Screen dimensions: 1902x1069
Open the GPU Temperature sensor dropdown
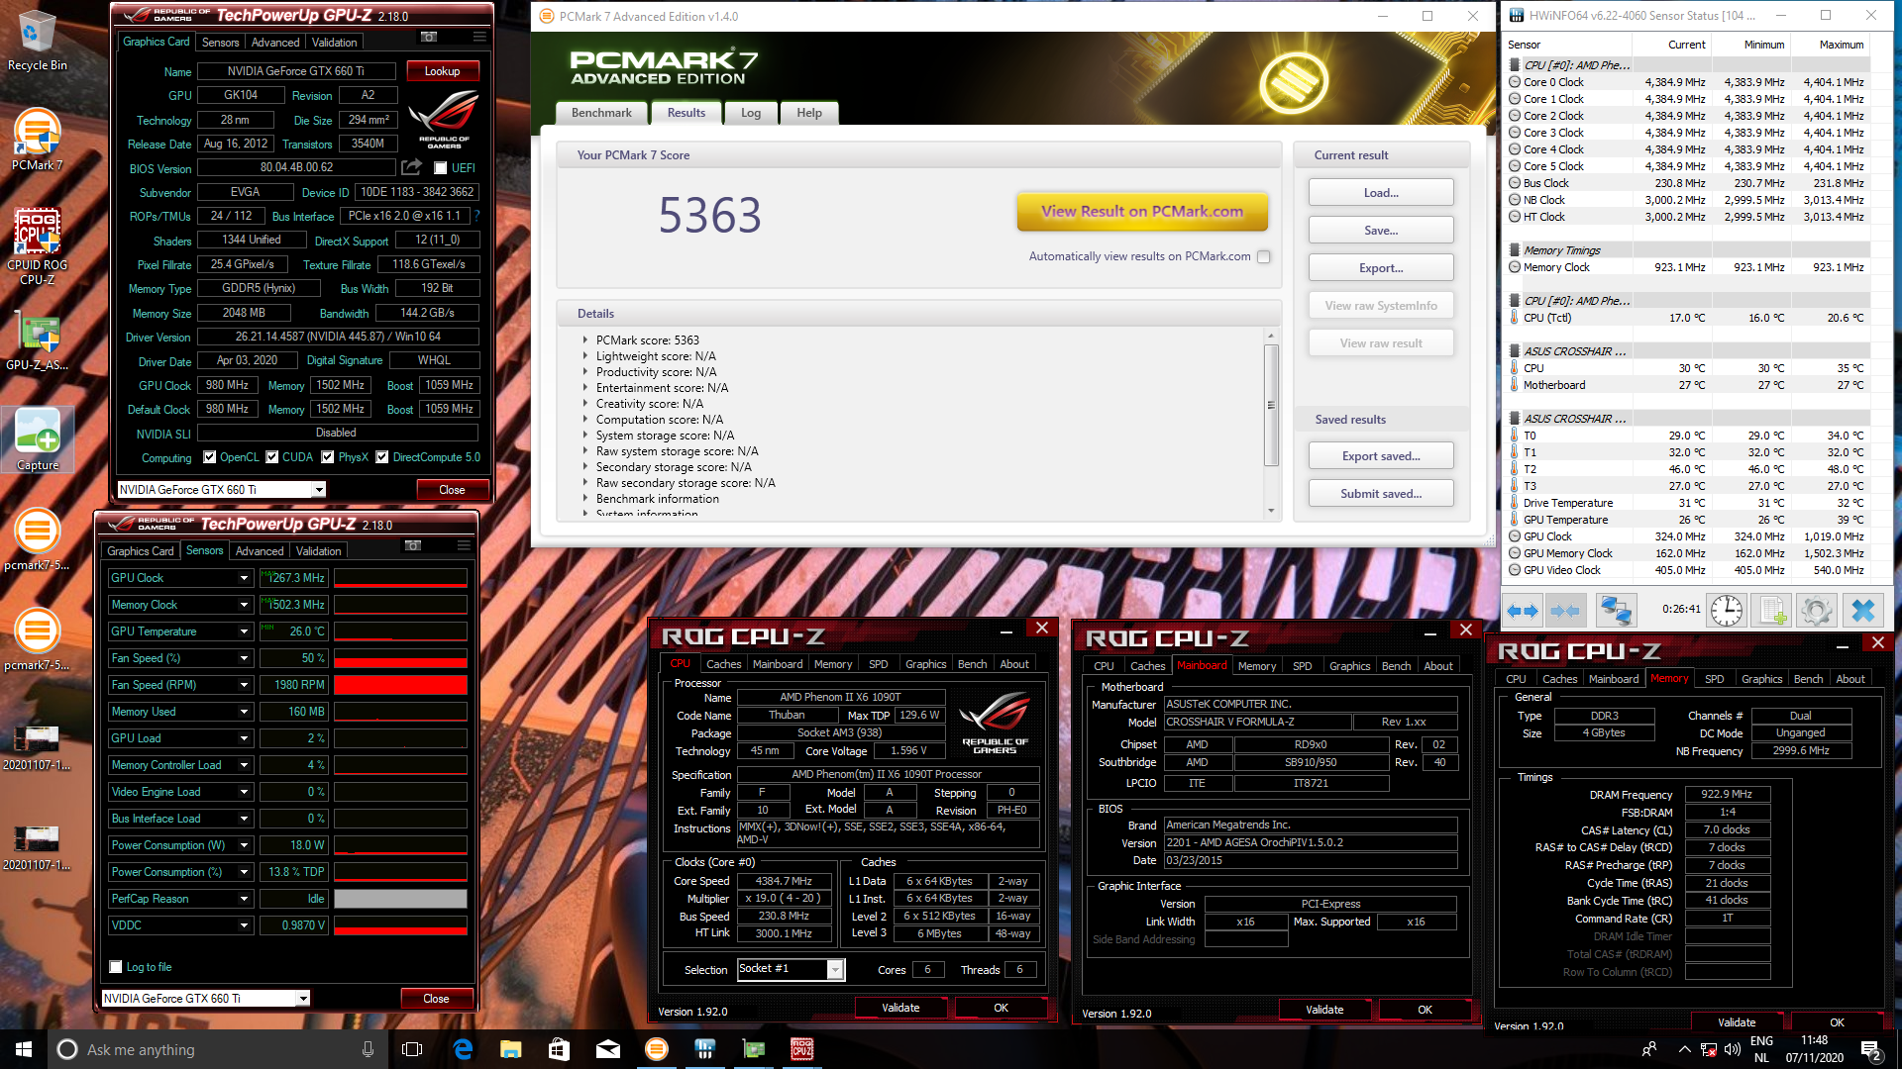coord(244,632)
